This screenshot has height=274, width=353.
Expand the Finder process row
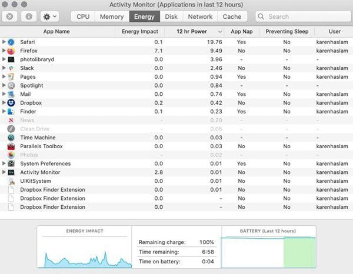[4, 112]
